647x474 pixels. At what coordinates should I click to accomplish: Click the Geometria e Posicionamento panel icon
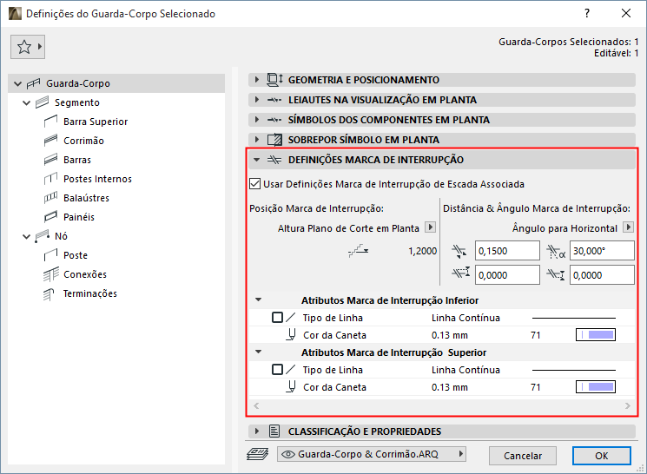point(274,80)
